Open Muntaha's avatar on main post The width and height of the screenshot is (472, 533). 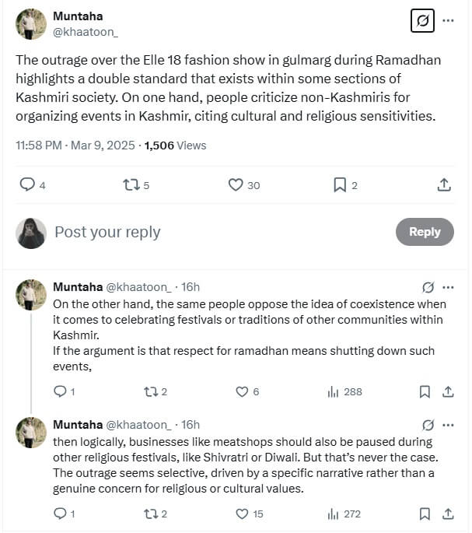[31, 24]
